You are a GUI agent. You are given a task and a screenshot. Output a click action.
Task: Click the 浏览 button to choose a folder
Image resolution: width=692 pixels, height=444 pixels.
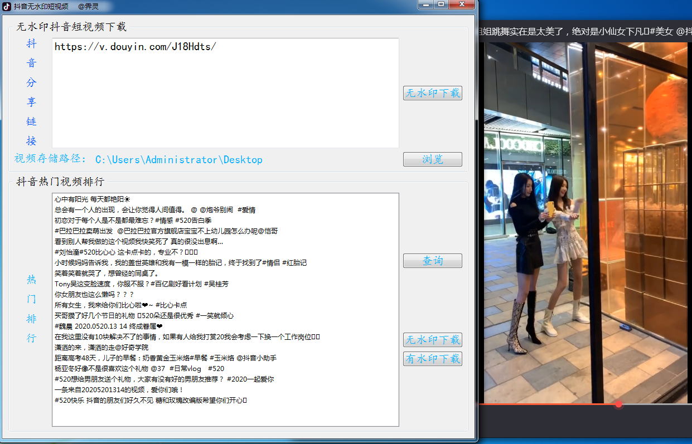coord(433,159)
